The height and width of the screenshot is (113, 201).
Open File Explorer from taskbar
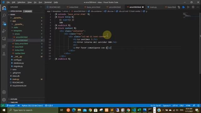[x=79, y=110]
